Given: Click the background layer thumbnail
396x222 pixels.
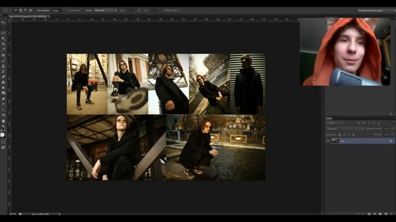Looking at the screenshot, I should [335, 141].
